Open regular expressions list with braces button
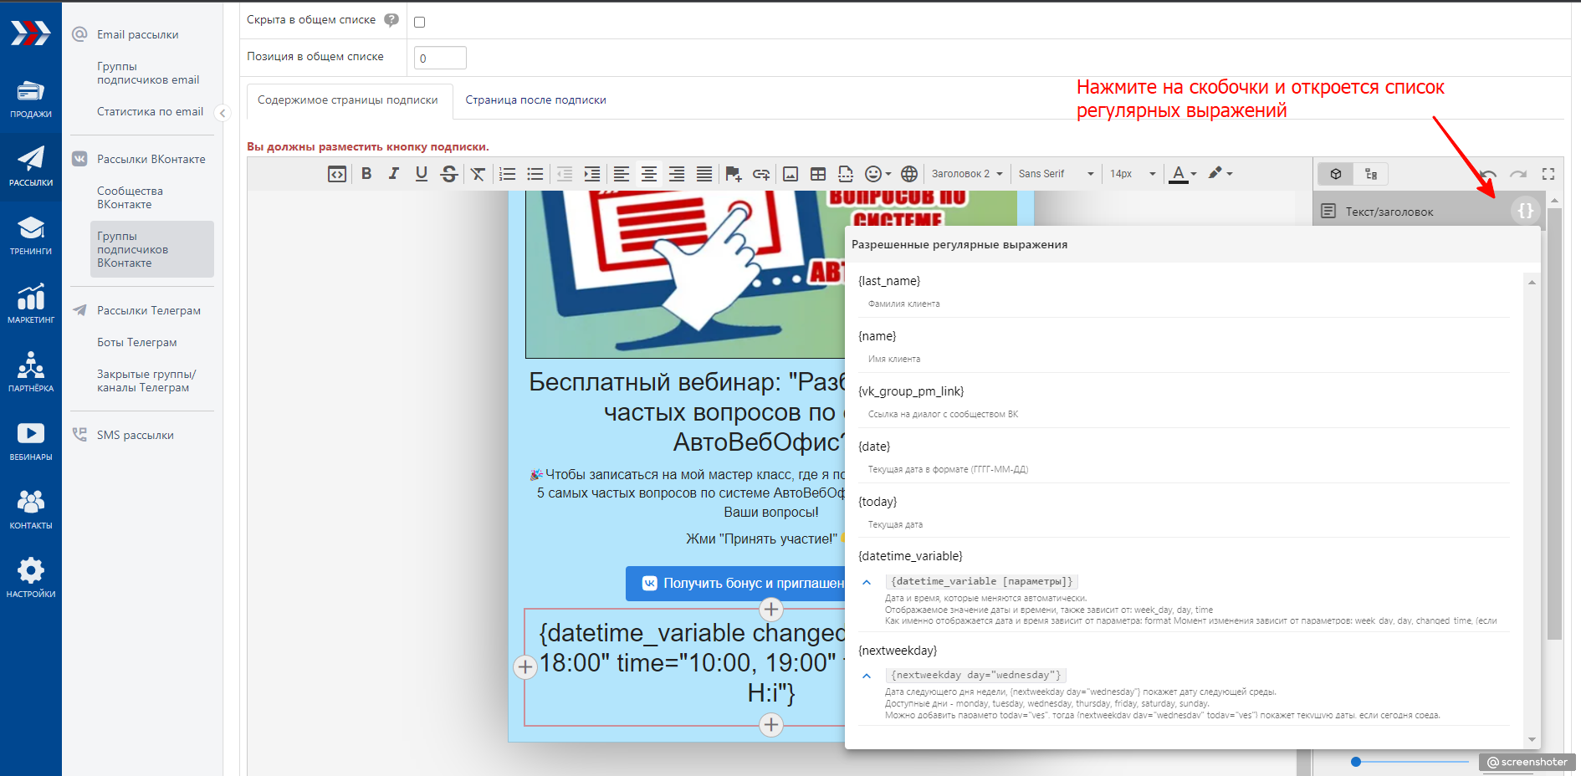The image size is (1581, 776). pos(1526,211)
